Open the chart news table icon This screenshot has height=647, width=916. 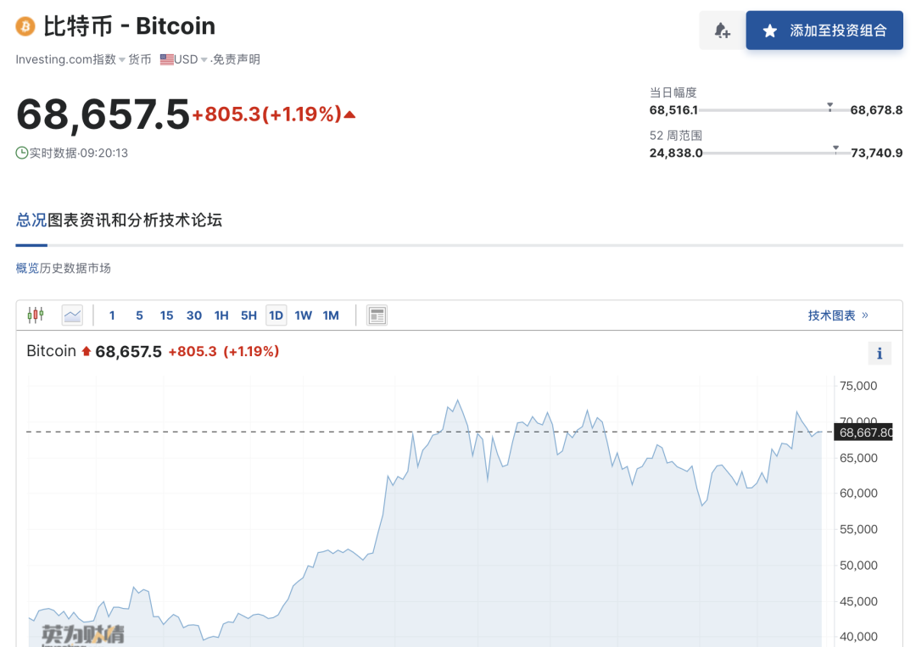click(377, 315)
